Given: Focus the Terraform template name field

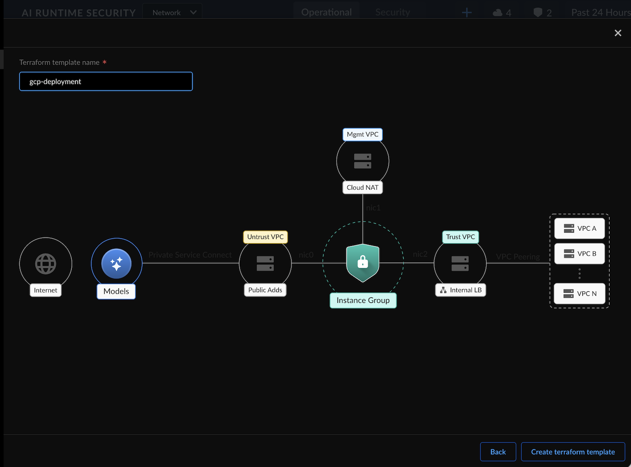Looking at the screenshot, I should pos(106,81).
